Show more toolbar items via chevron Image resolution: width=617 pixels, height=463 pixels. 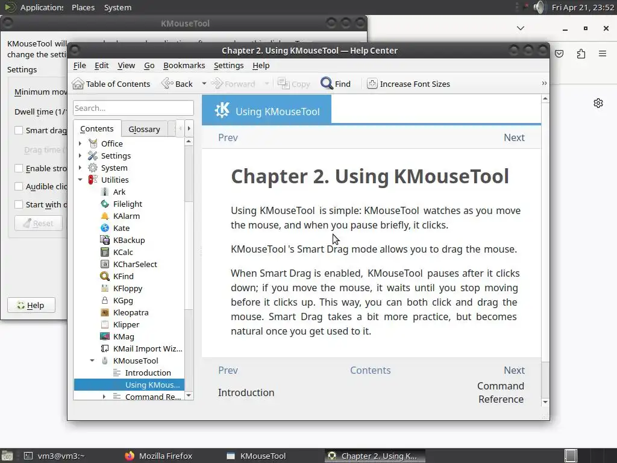(x=544, y=83)
